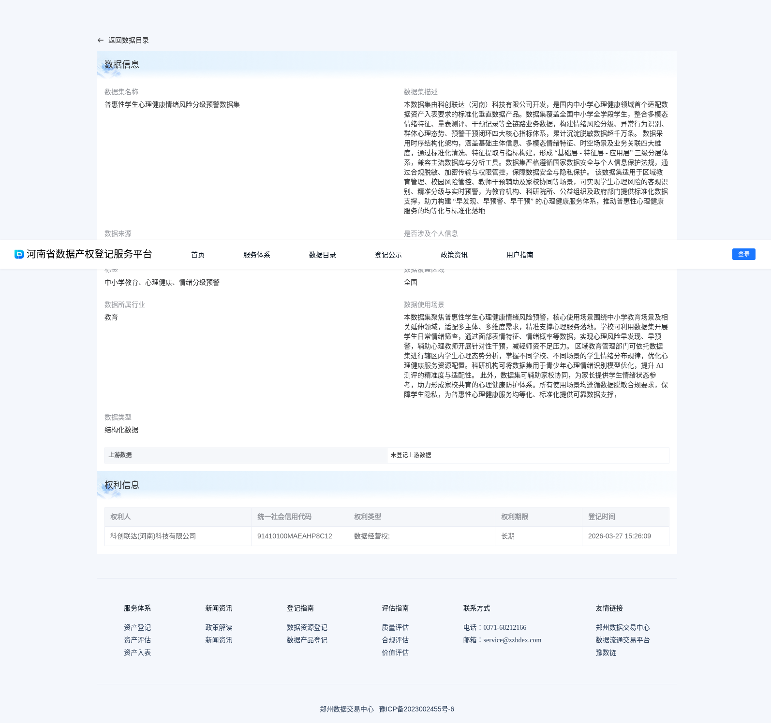Go to 数据目录 navigation item
Screen dimensions: 771x723
click(323, 255)
